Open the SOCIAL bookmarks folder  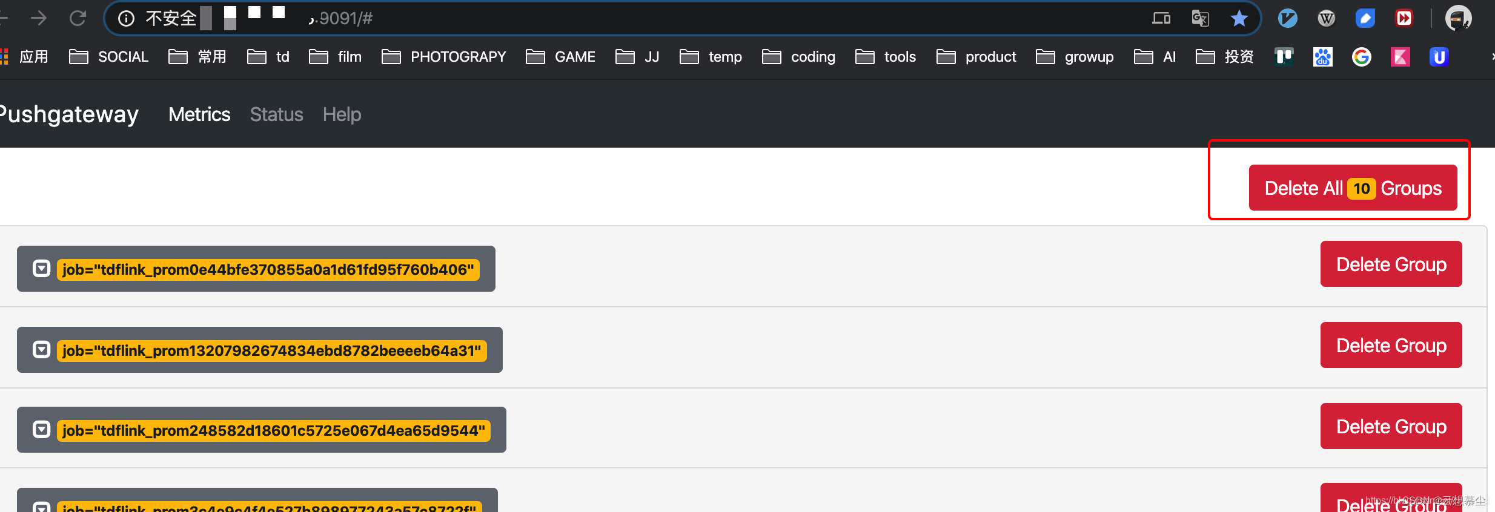(x=109, y=57)
